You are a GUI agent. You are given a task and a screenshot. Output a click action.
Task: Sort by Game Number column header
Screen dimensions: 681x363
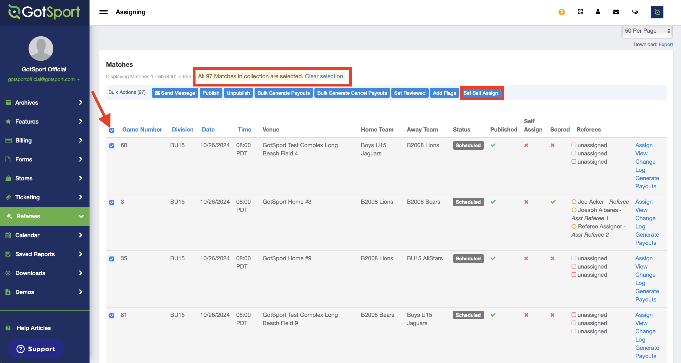point(142,130)
